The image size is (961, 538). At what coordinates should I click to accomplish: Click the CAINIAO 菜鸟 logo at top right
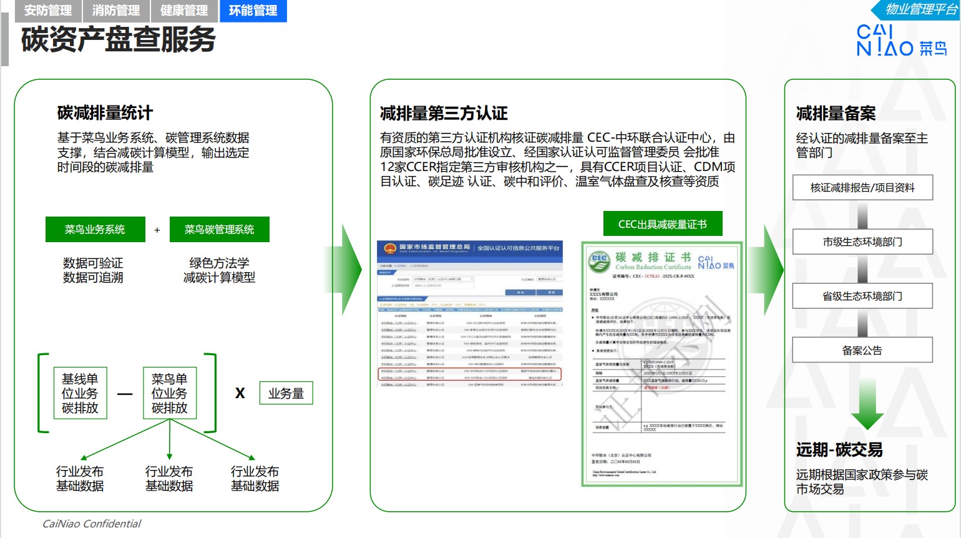(x=901, y=41)
